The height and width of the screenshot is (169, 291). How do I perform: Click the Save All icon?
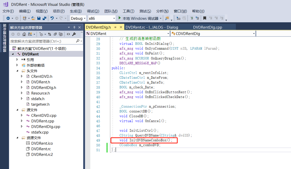click(x=44, y=18)
